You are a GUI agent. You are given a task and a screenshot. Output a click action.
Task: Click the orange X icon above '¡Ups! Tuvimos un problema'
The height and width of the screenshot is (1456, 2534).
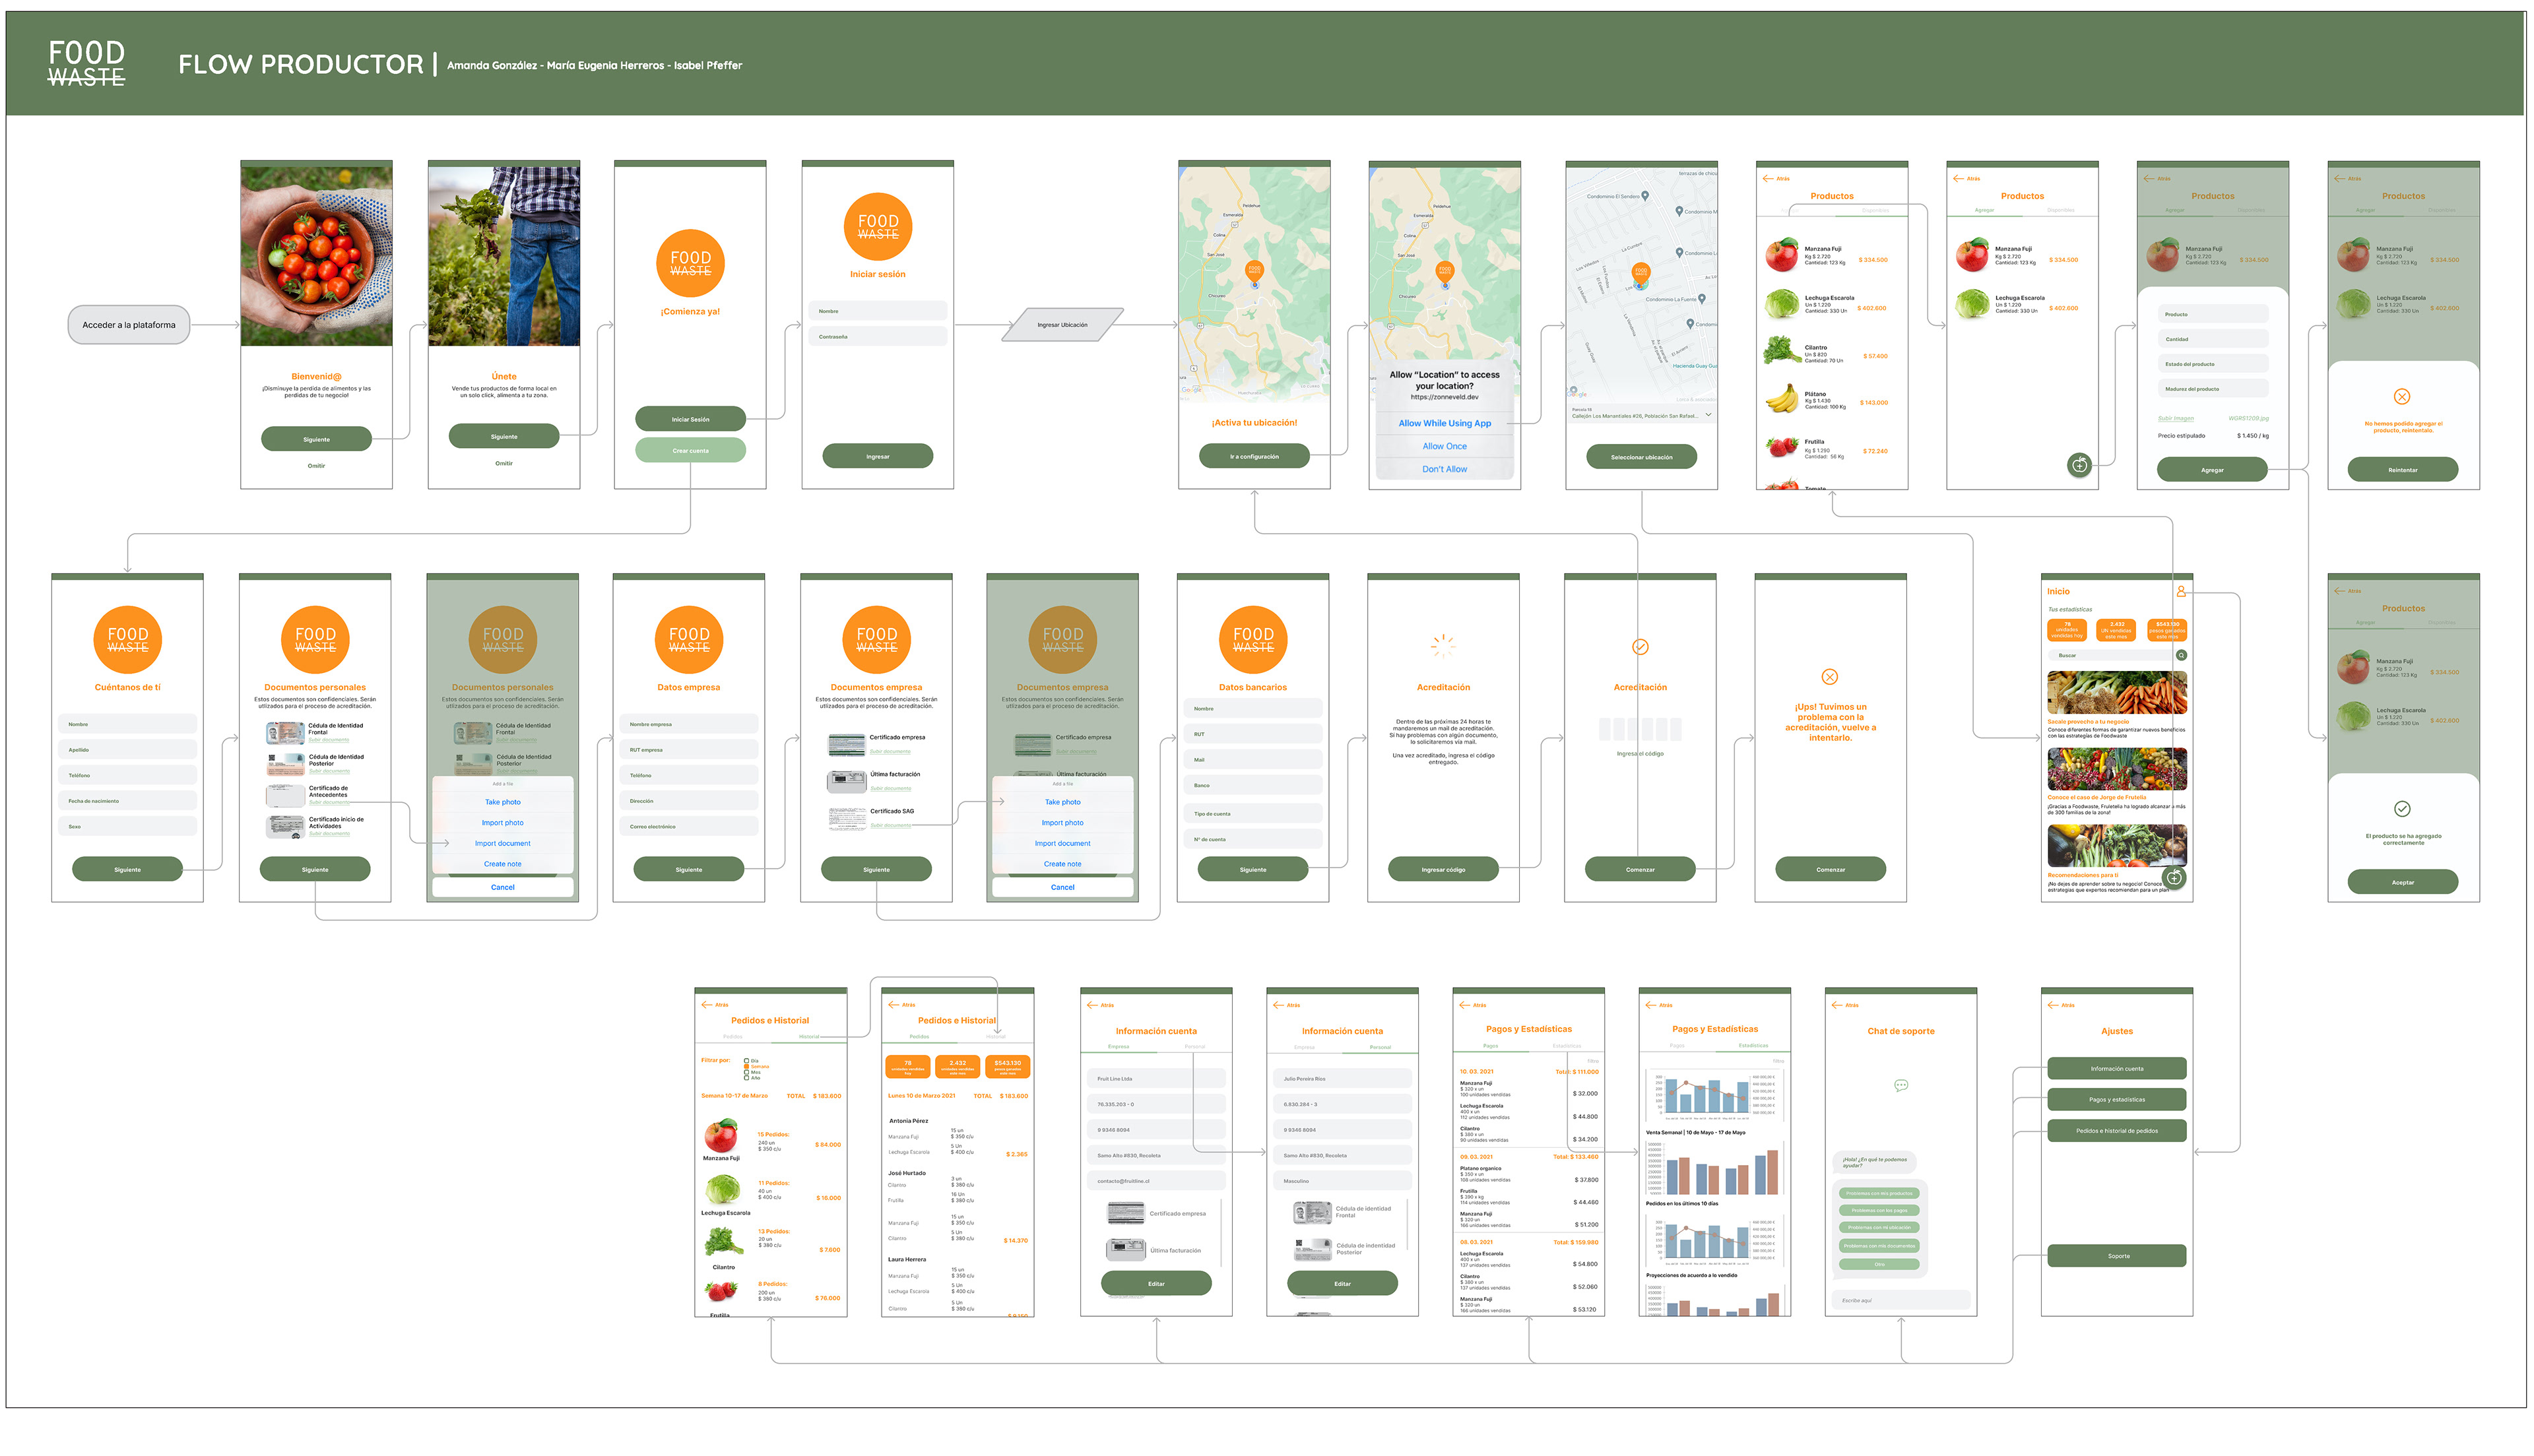1830,677
